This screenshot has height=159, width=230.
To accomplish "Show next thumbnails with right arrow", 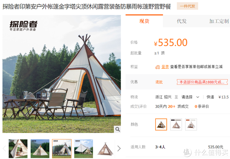I will tap(119, 148).
